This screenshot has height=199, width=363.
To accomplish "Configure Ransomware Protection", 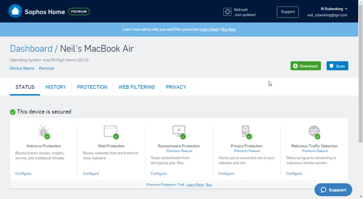I will click(x=158, y=174).
